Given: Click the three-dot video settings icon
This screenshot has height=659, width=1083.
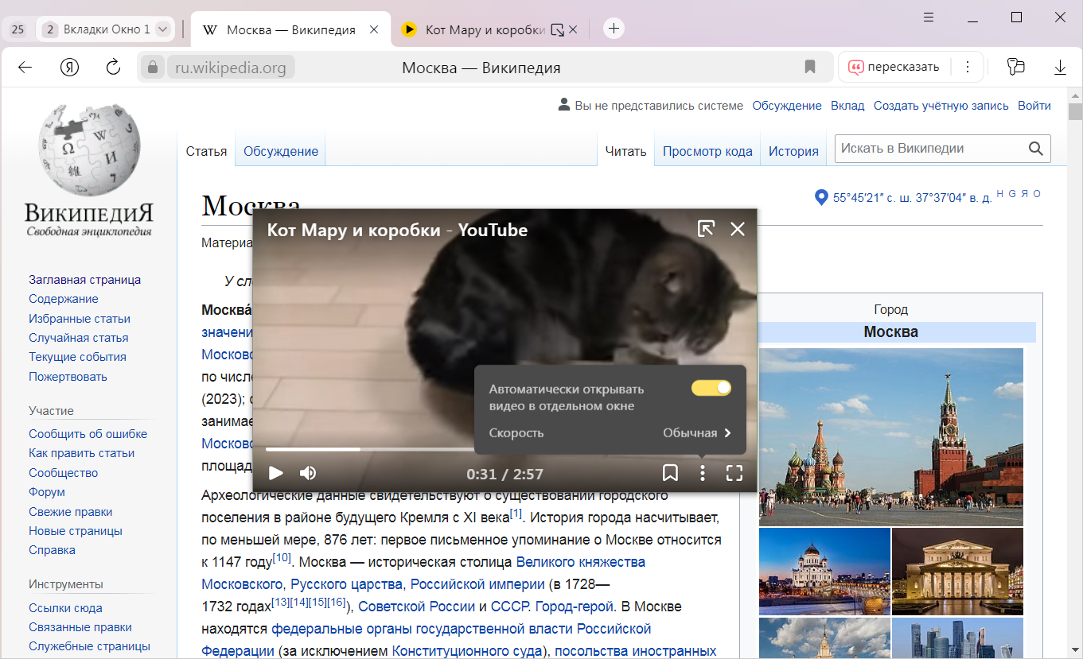Looking at the screenshot, I should coord(702,474).
